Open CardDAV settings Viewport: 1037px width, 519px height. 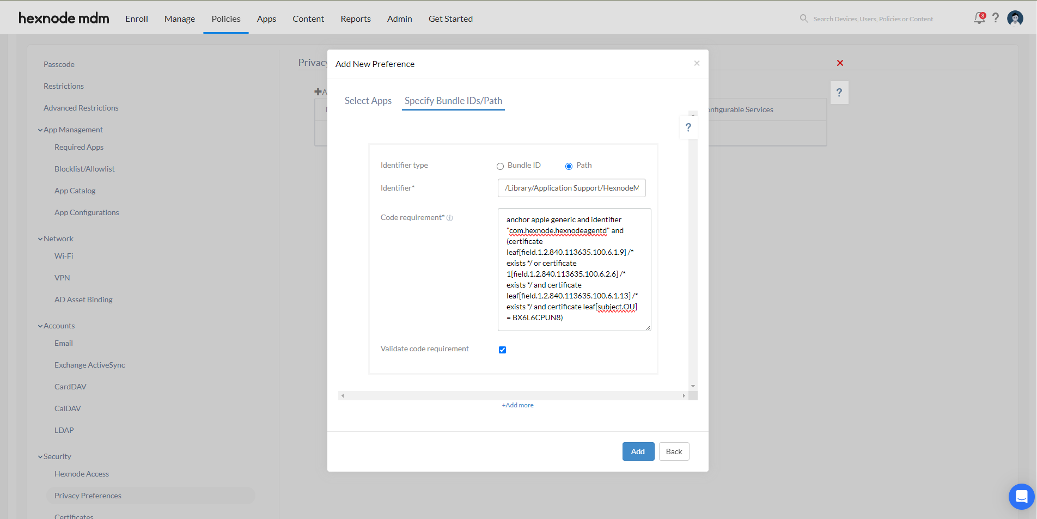[x=70, y=387]
